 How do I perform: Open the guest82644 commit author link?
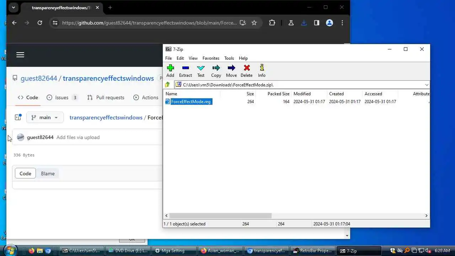[40, 137]
